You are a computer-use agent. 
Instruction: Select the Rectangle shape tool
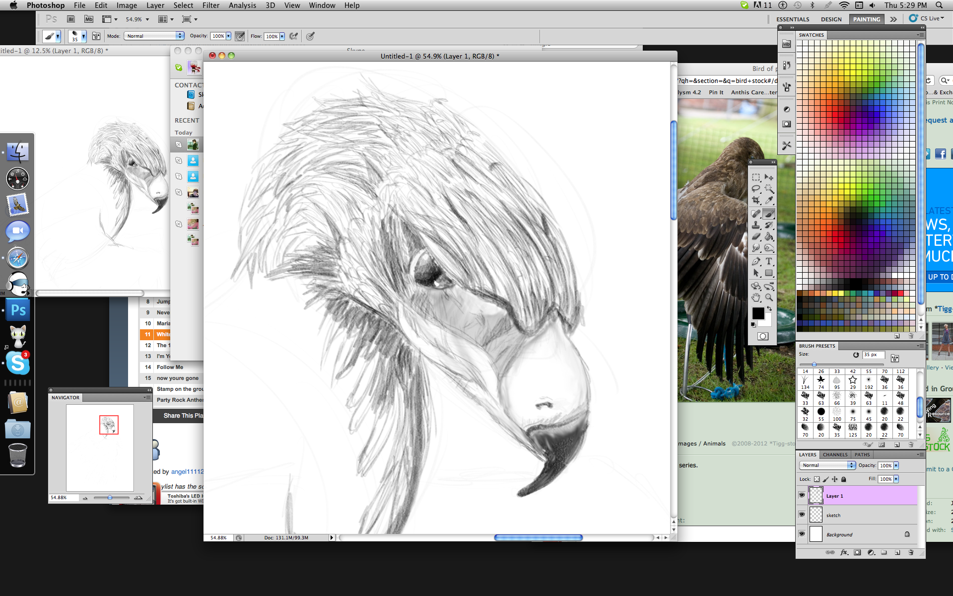point(769,273)
